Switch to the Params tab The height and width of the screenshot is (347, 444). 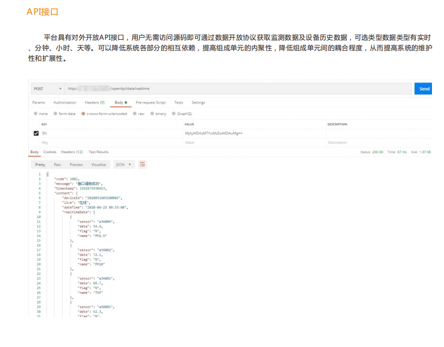pyautogui.click(x=39, y=102)
